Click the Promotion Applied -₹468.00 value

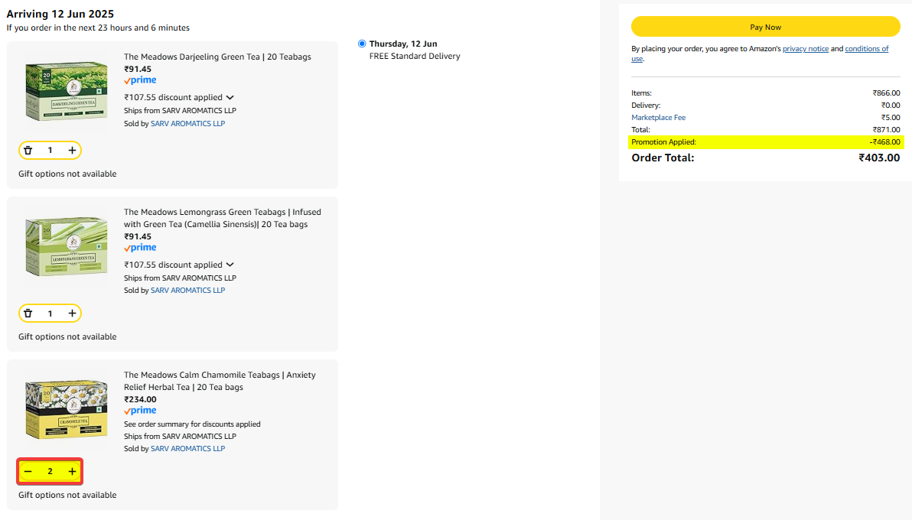click(884, 142)
